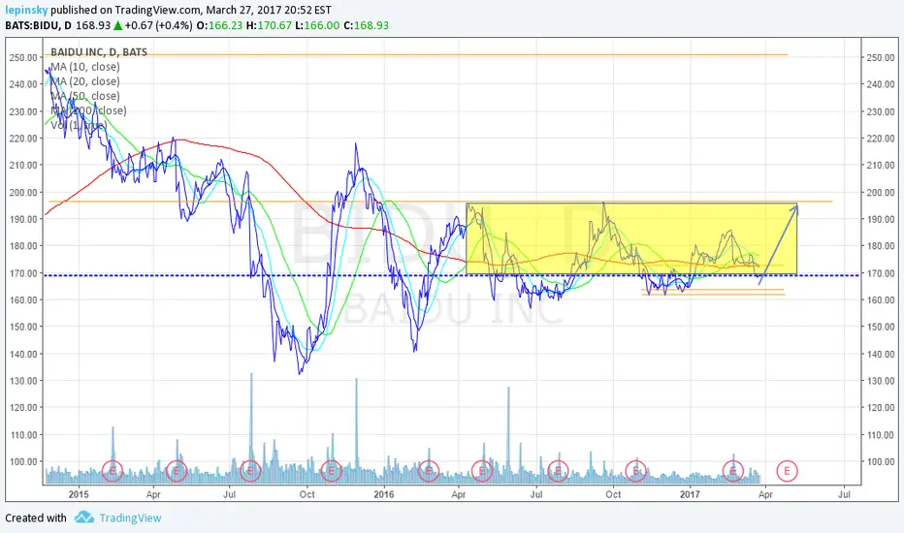
Task: Follow the TradingView link after Created with
Action: point(130,518)
